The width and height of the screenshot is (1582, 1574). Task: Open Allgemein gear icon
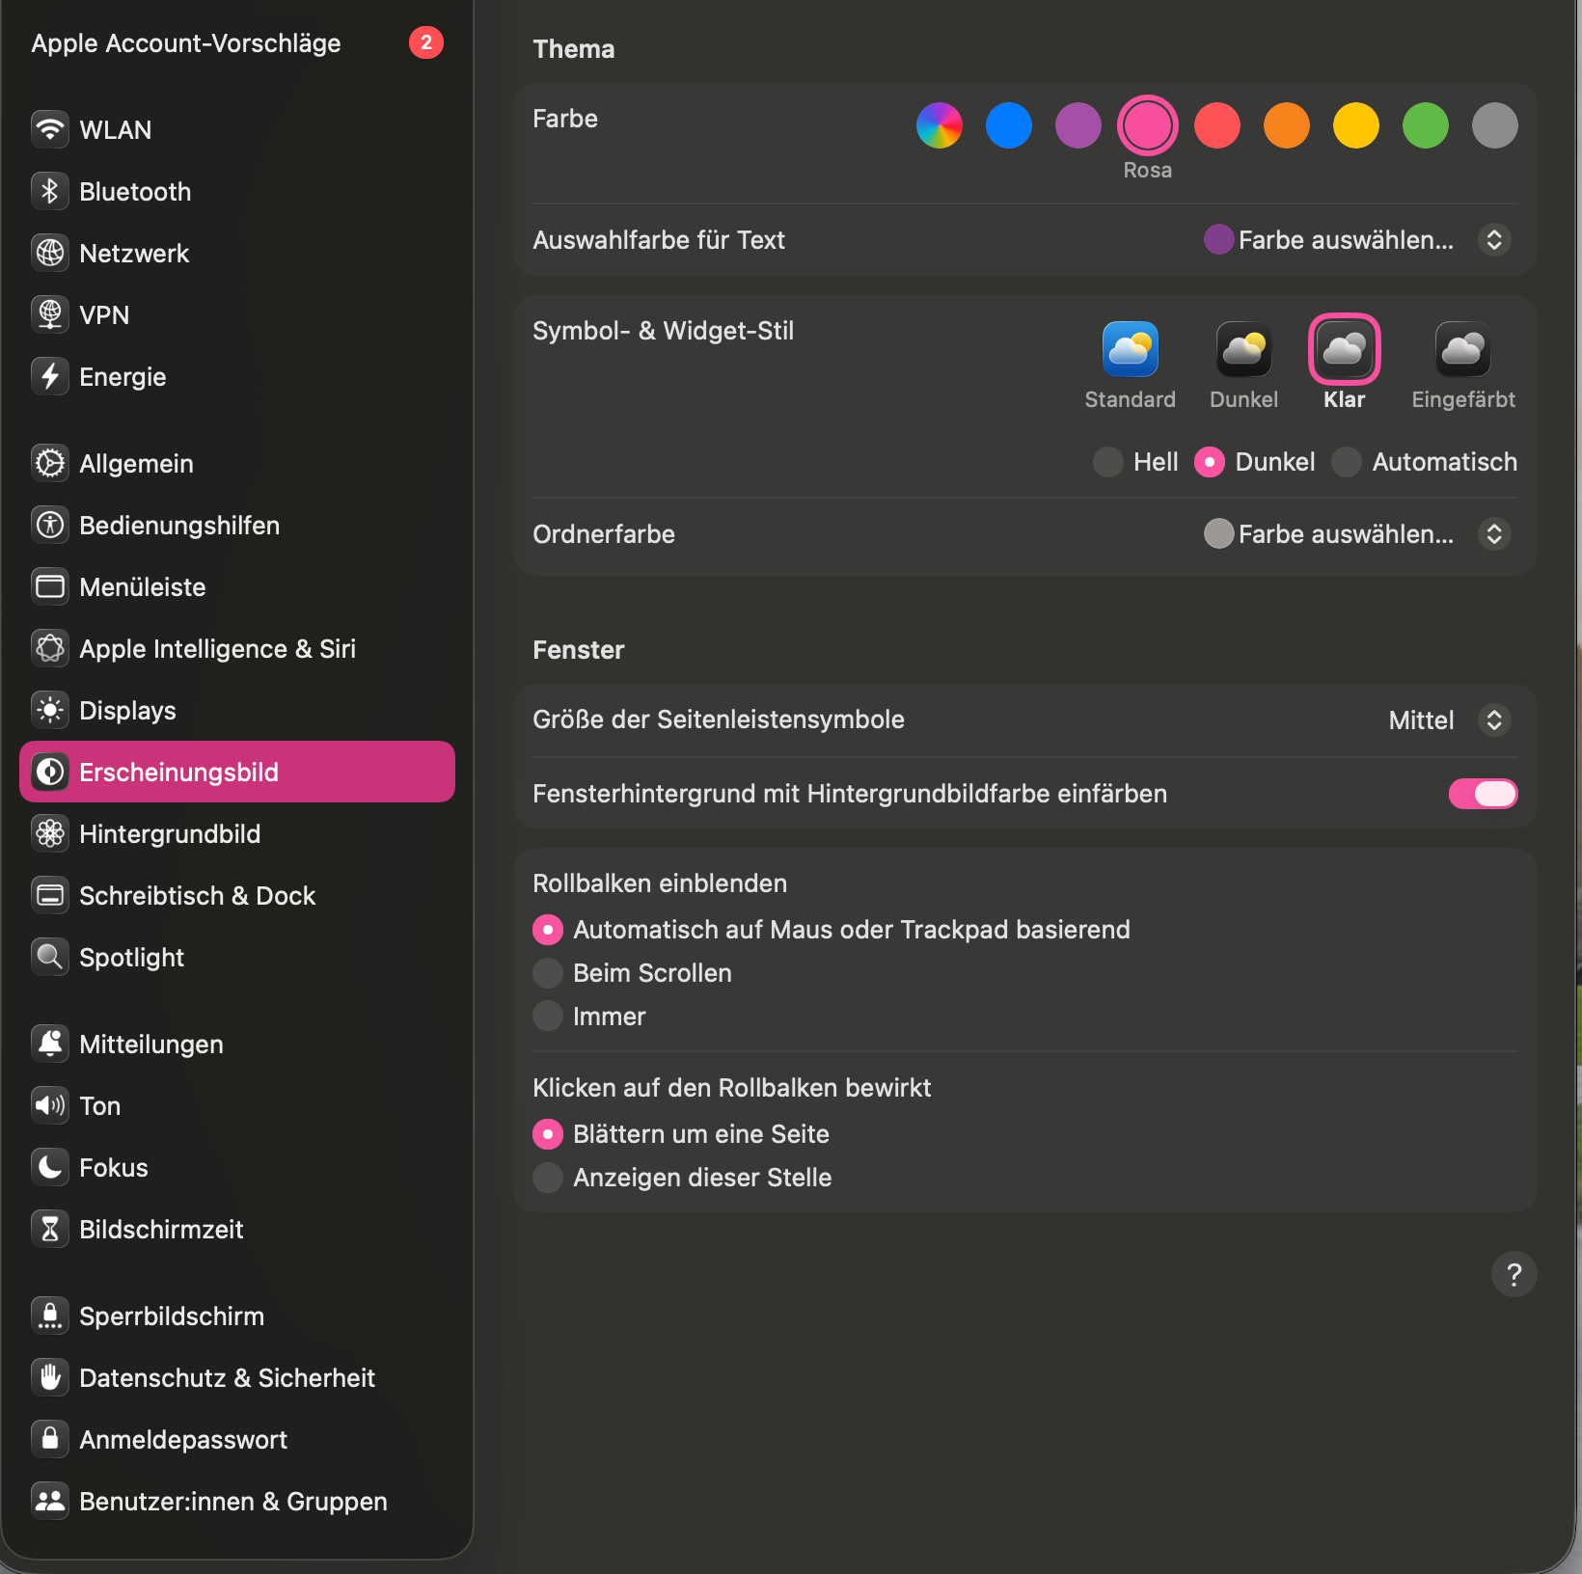point(50,464)
